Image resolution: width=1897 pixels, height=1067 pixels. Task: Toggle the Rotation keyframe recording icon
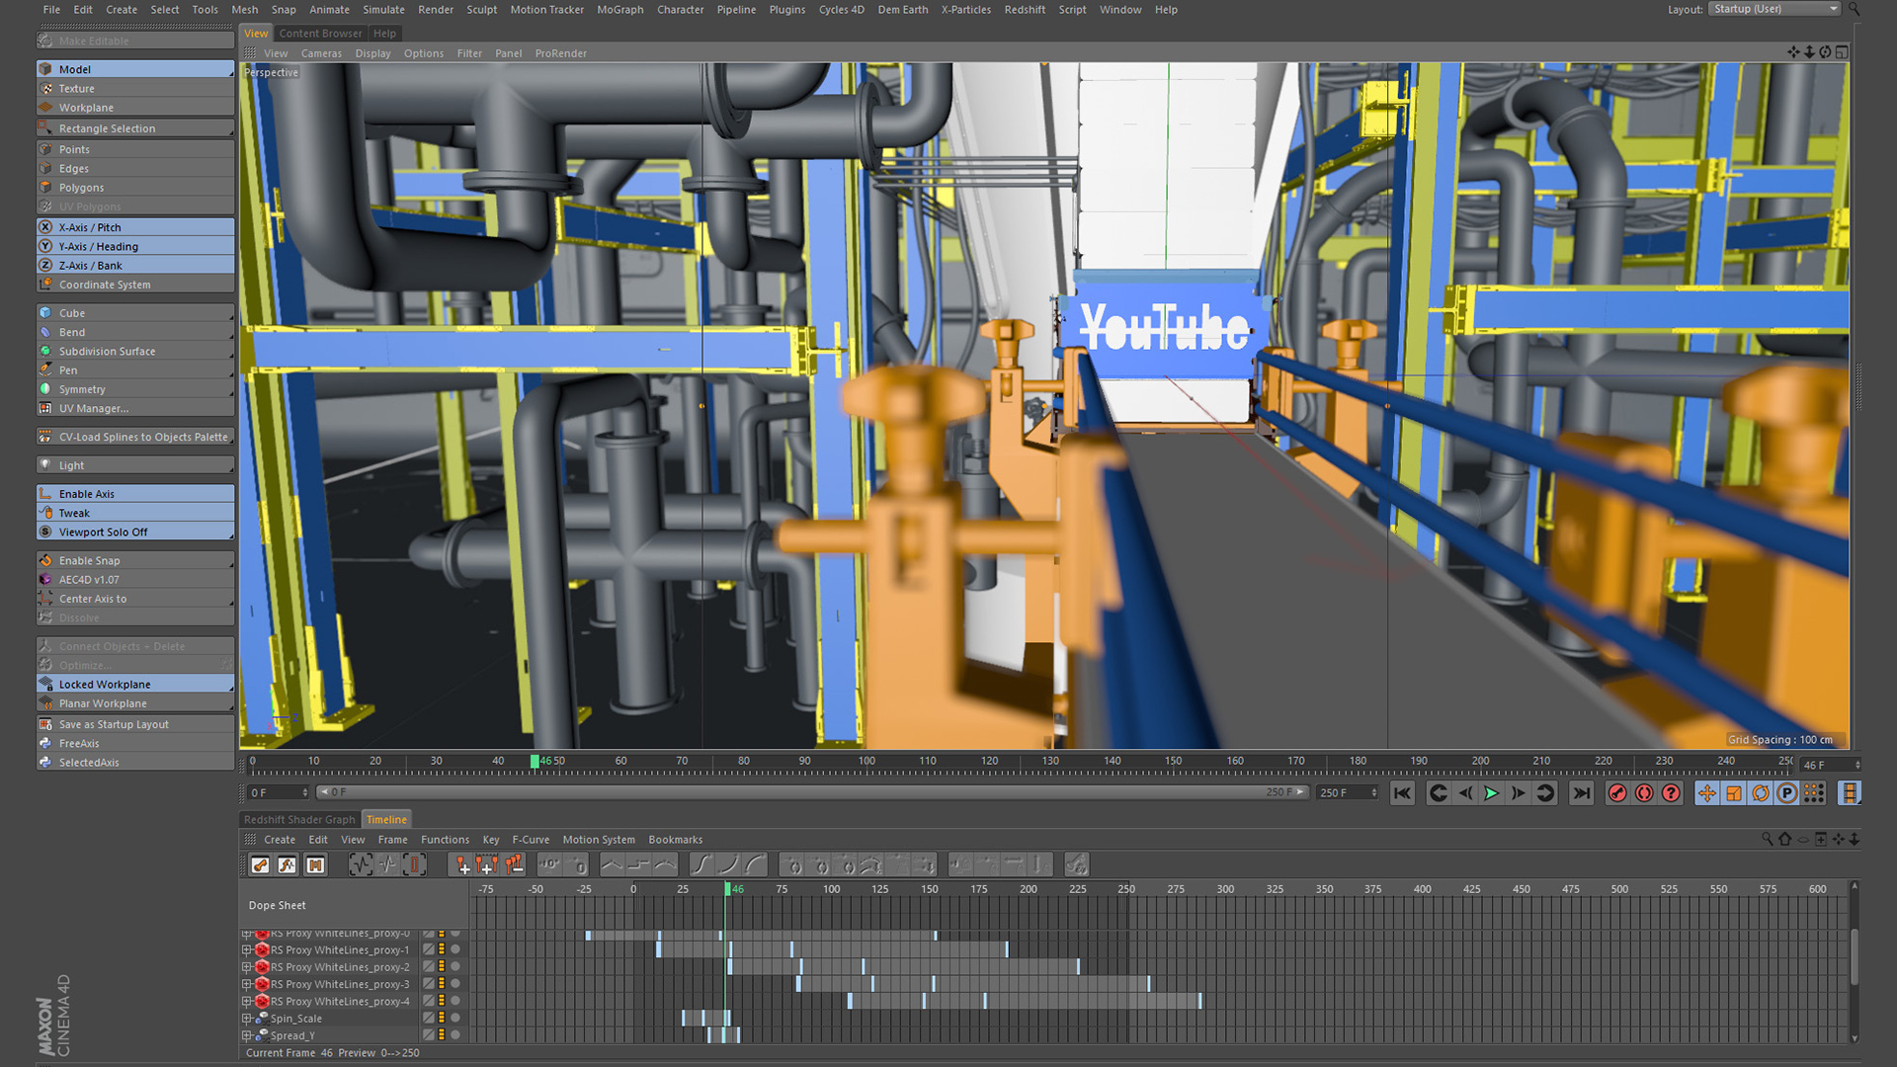(1760, 793)
